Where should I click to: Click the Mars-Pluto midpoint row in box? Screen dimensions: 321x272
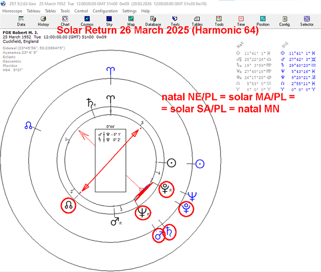pos(110,134)
